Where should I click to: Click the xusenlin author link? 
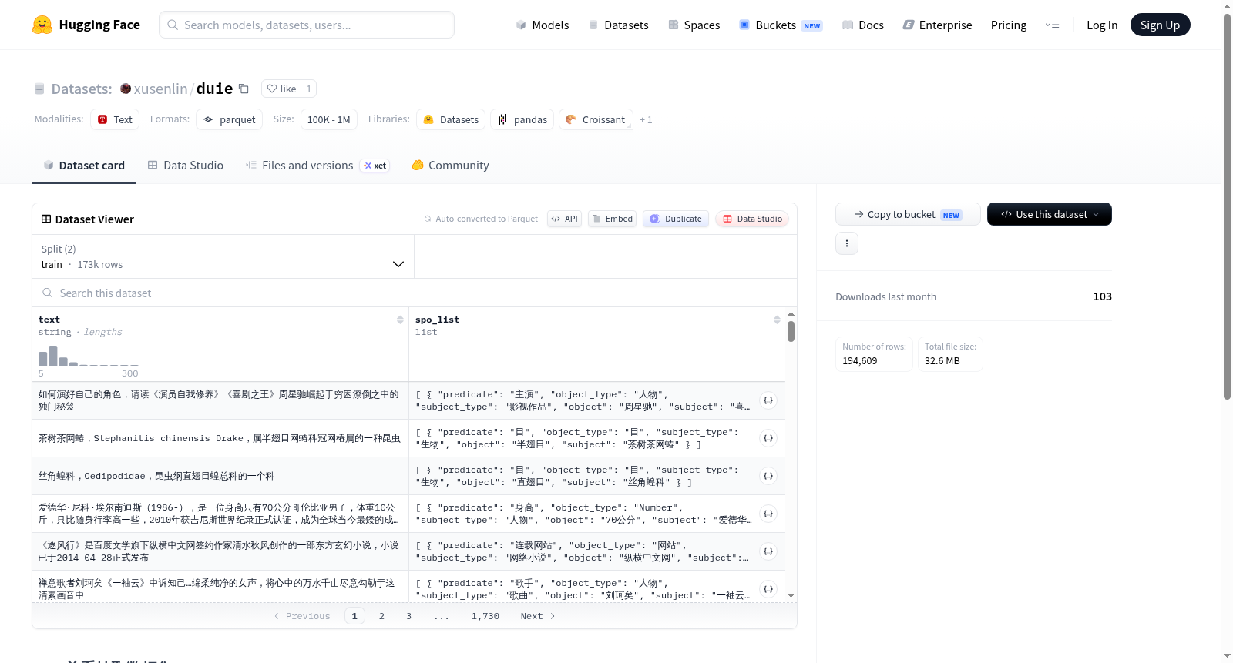[x=160, y=89]
